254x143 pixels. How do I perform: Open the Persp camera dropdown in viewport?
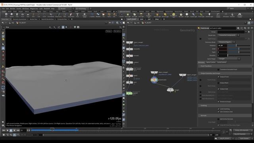[x=109, y=31]
